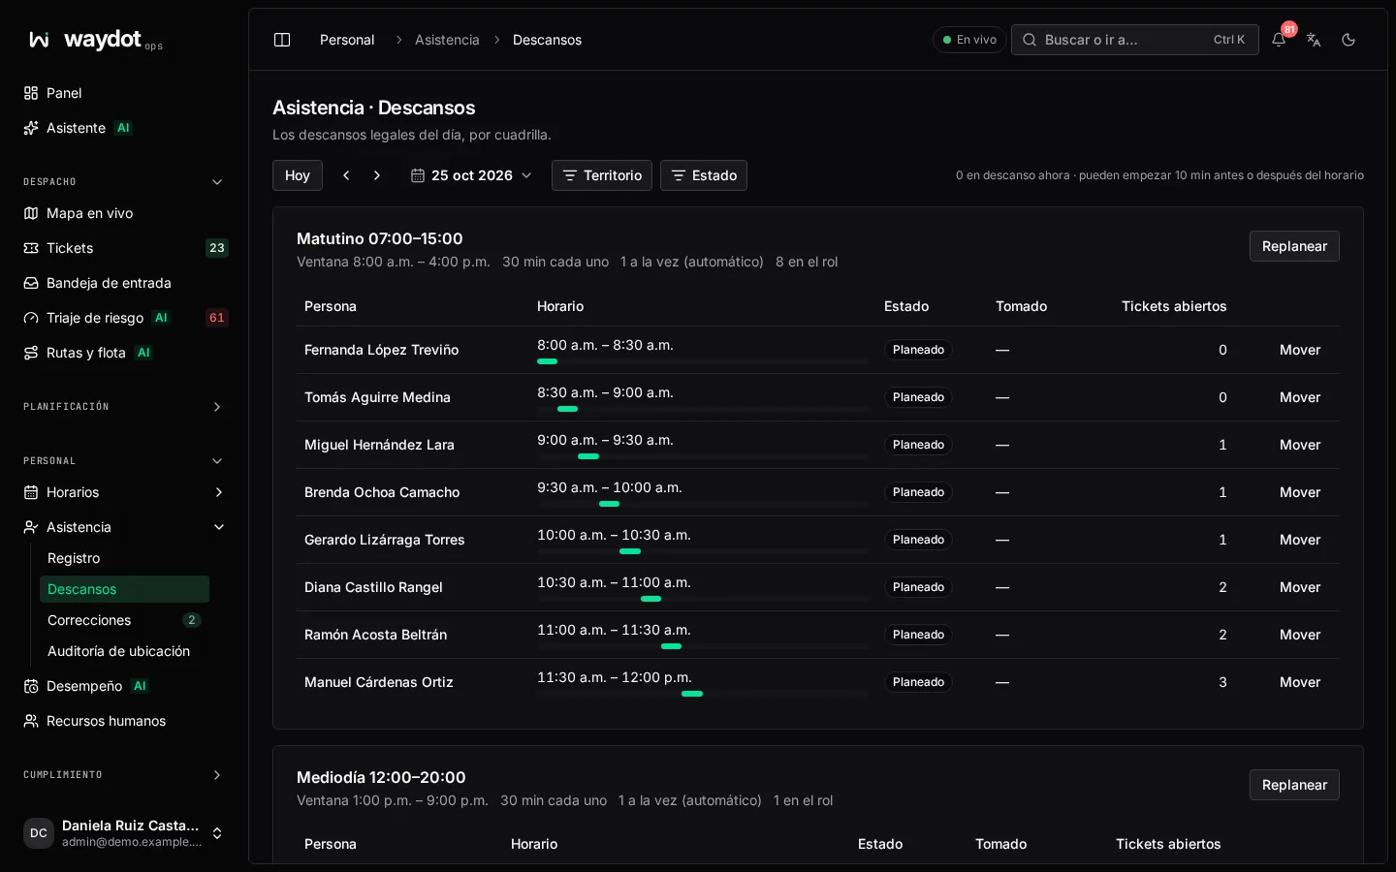Open the 25 oct 2026 date picker
This screenshot has width=1396, height=872.
tap(471, 175)
